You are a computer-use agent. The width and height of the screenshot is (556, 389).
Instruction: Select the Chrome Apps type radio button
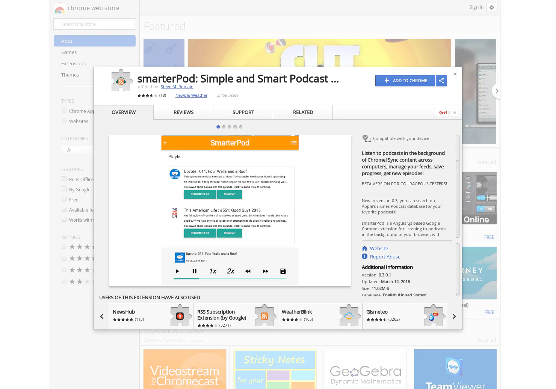[64, 111]
